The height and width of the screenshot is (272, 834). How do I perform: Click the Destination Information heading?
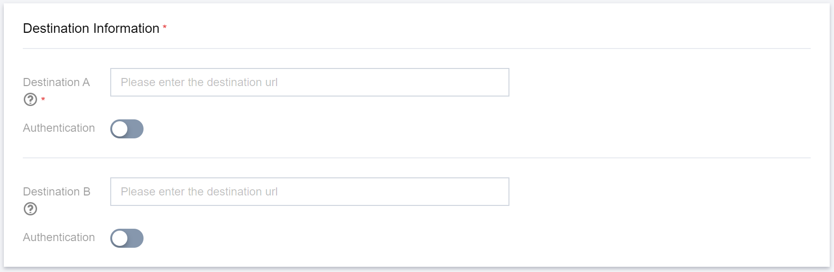[91, 29]
